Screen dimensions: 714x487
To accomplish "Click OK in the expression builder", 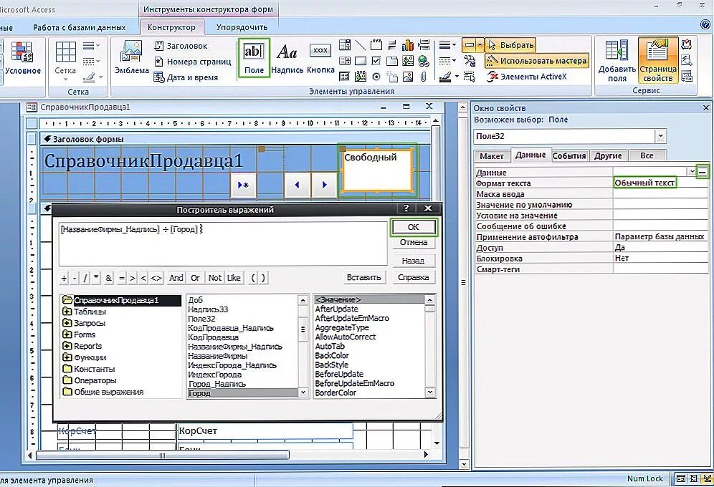I will point(413,227).
